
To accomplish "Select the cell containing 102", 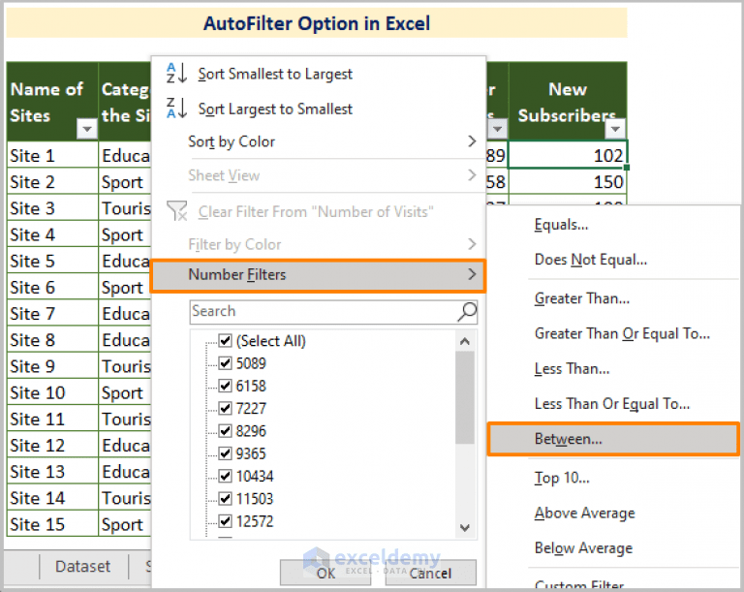I will point(568,155).
